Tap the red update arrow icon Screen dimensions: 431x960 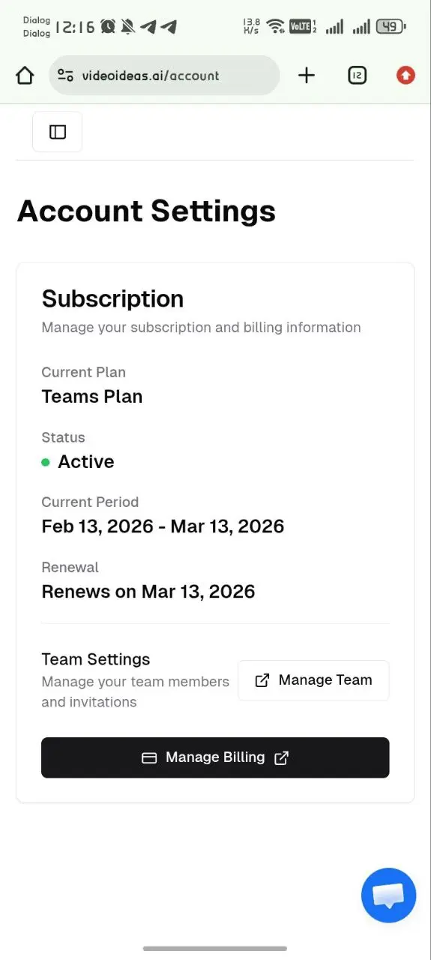coord(406,75)
